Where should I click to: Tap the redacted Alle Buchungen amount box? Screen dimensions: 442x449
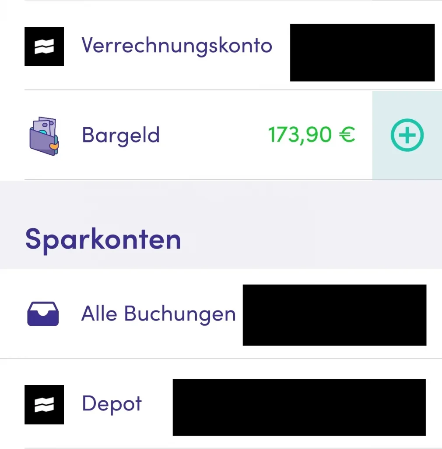click(334, 315)
